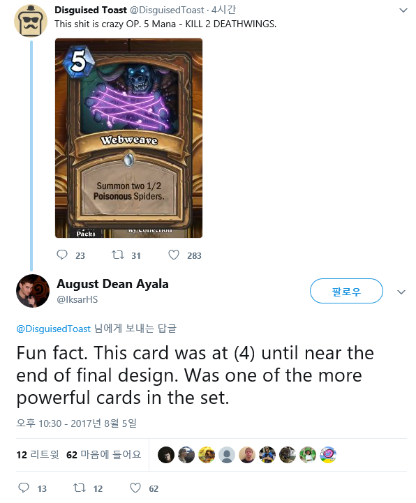This screenshot has height=503, width=416.
Task: Open Disguised Toast's profile avatar
Action: coord(31,21)
